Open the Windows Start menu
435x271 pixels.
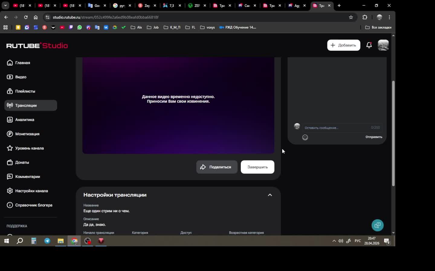[6, 241]
